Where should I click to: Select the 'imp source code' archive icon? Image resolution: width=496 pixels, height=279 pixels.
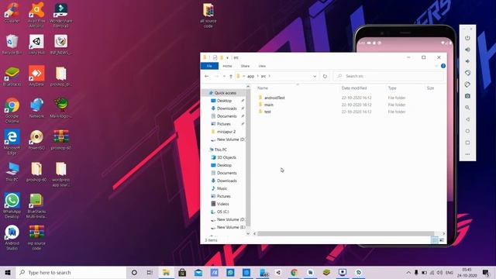(36, 237)
